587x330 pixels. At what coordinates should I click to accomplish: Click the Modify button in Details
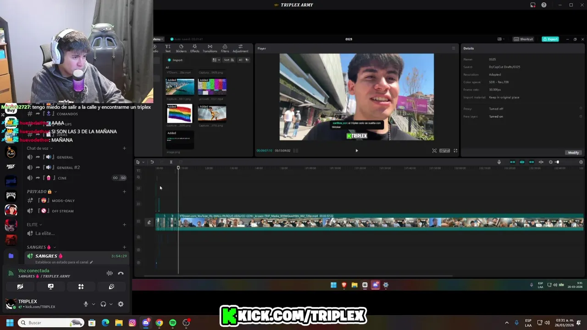[x=574, y=153]
